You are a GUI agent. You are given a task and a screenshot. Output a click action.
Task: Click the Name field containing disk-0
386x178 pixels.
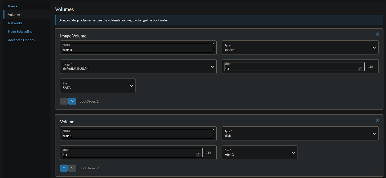point(138,49)
